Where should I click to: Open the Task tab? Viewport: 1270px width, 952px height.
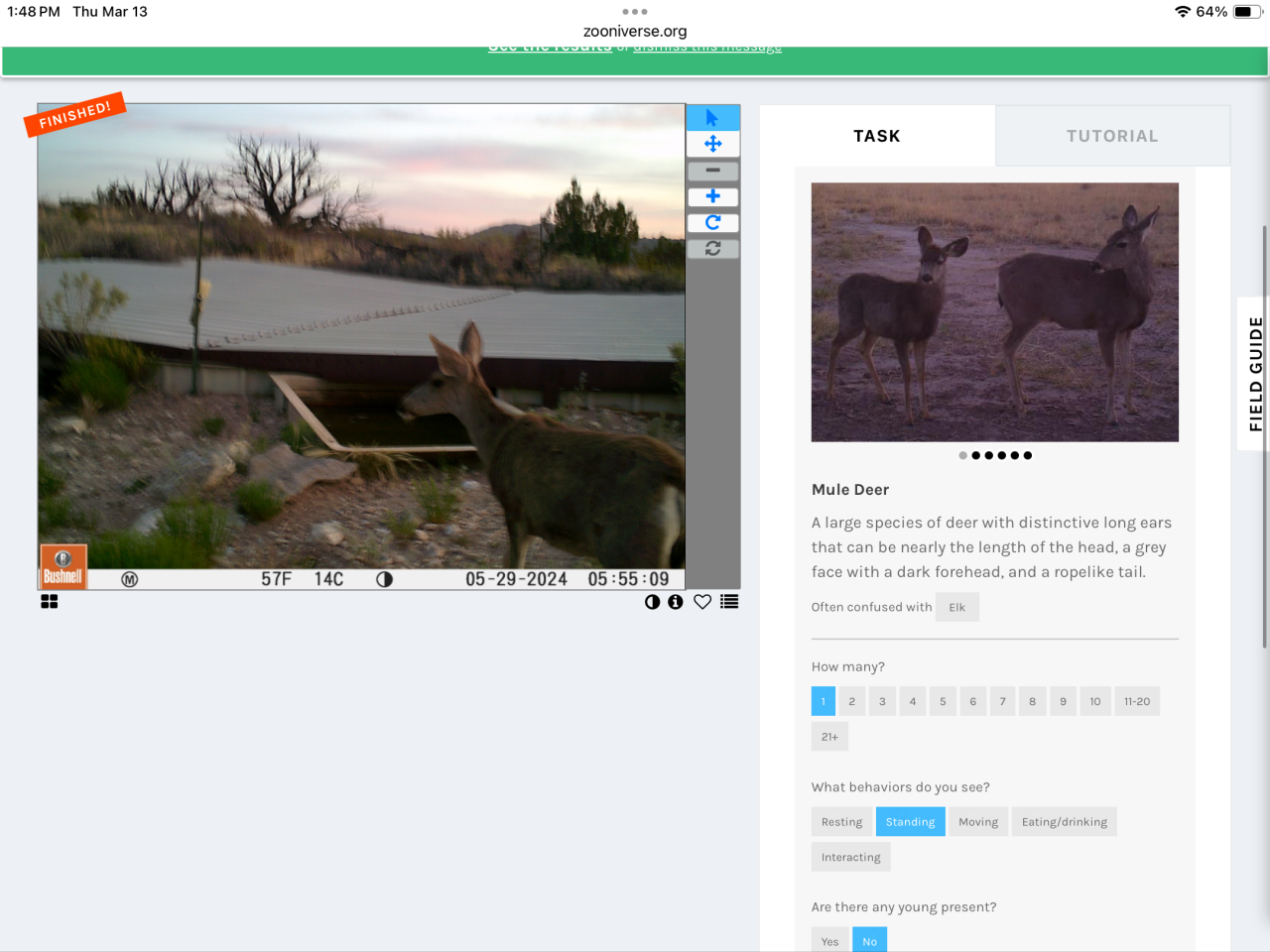(x=877, y=136)
